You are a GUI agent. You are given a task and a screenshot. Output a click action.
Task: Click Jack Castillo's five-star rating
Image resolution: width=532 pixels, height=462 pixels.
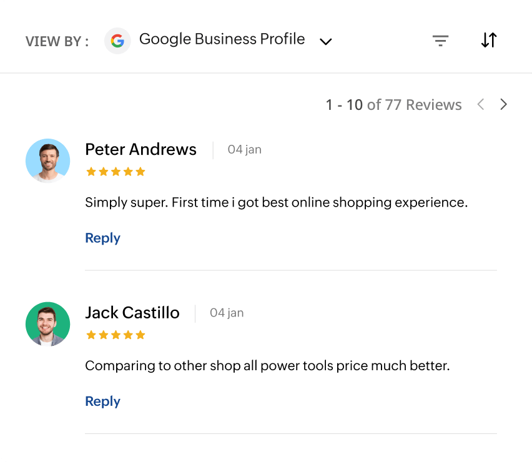coord(116,335)
